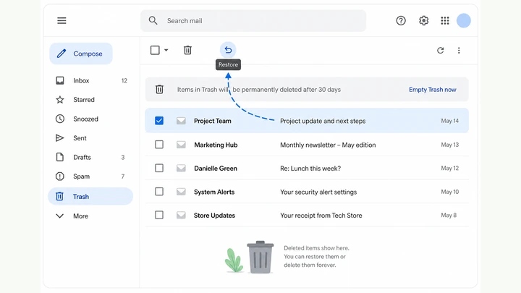Open the Inbox folder
This screenshot has height=293, width=521.
(91, 81)
